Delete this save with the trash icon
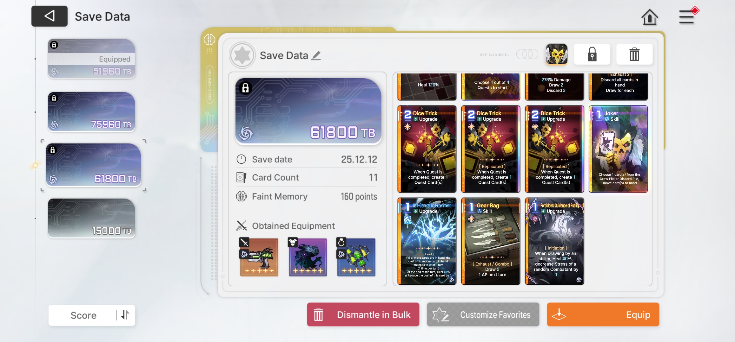The image size is (735, 342). coord(634,54)
